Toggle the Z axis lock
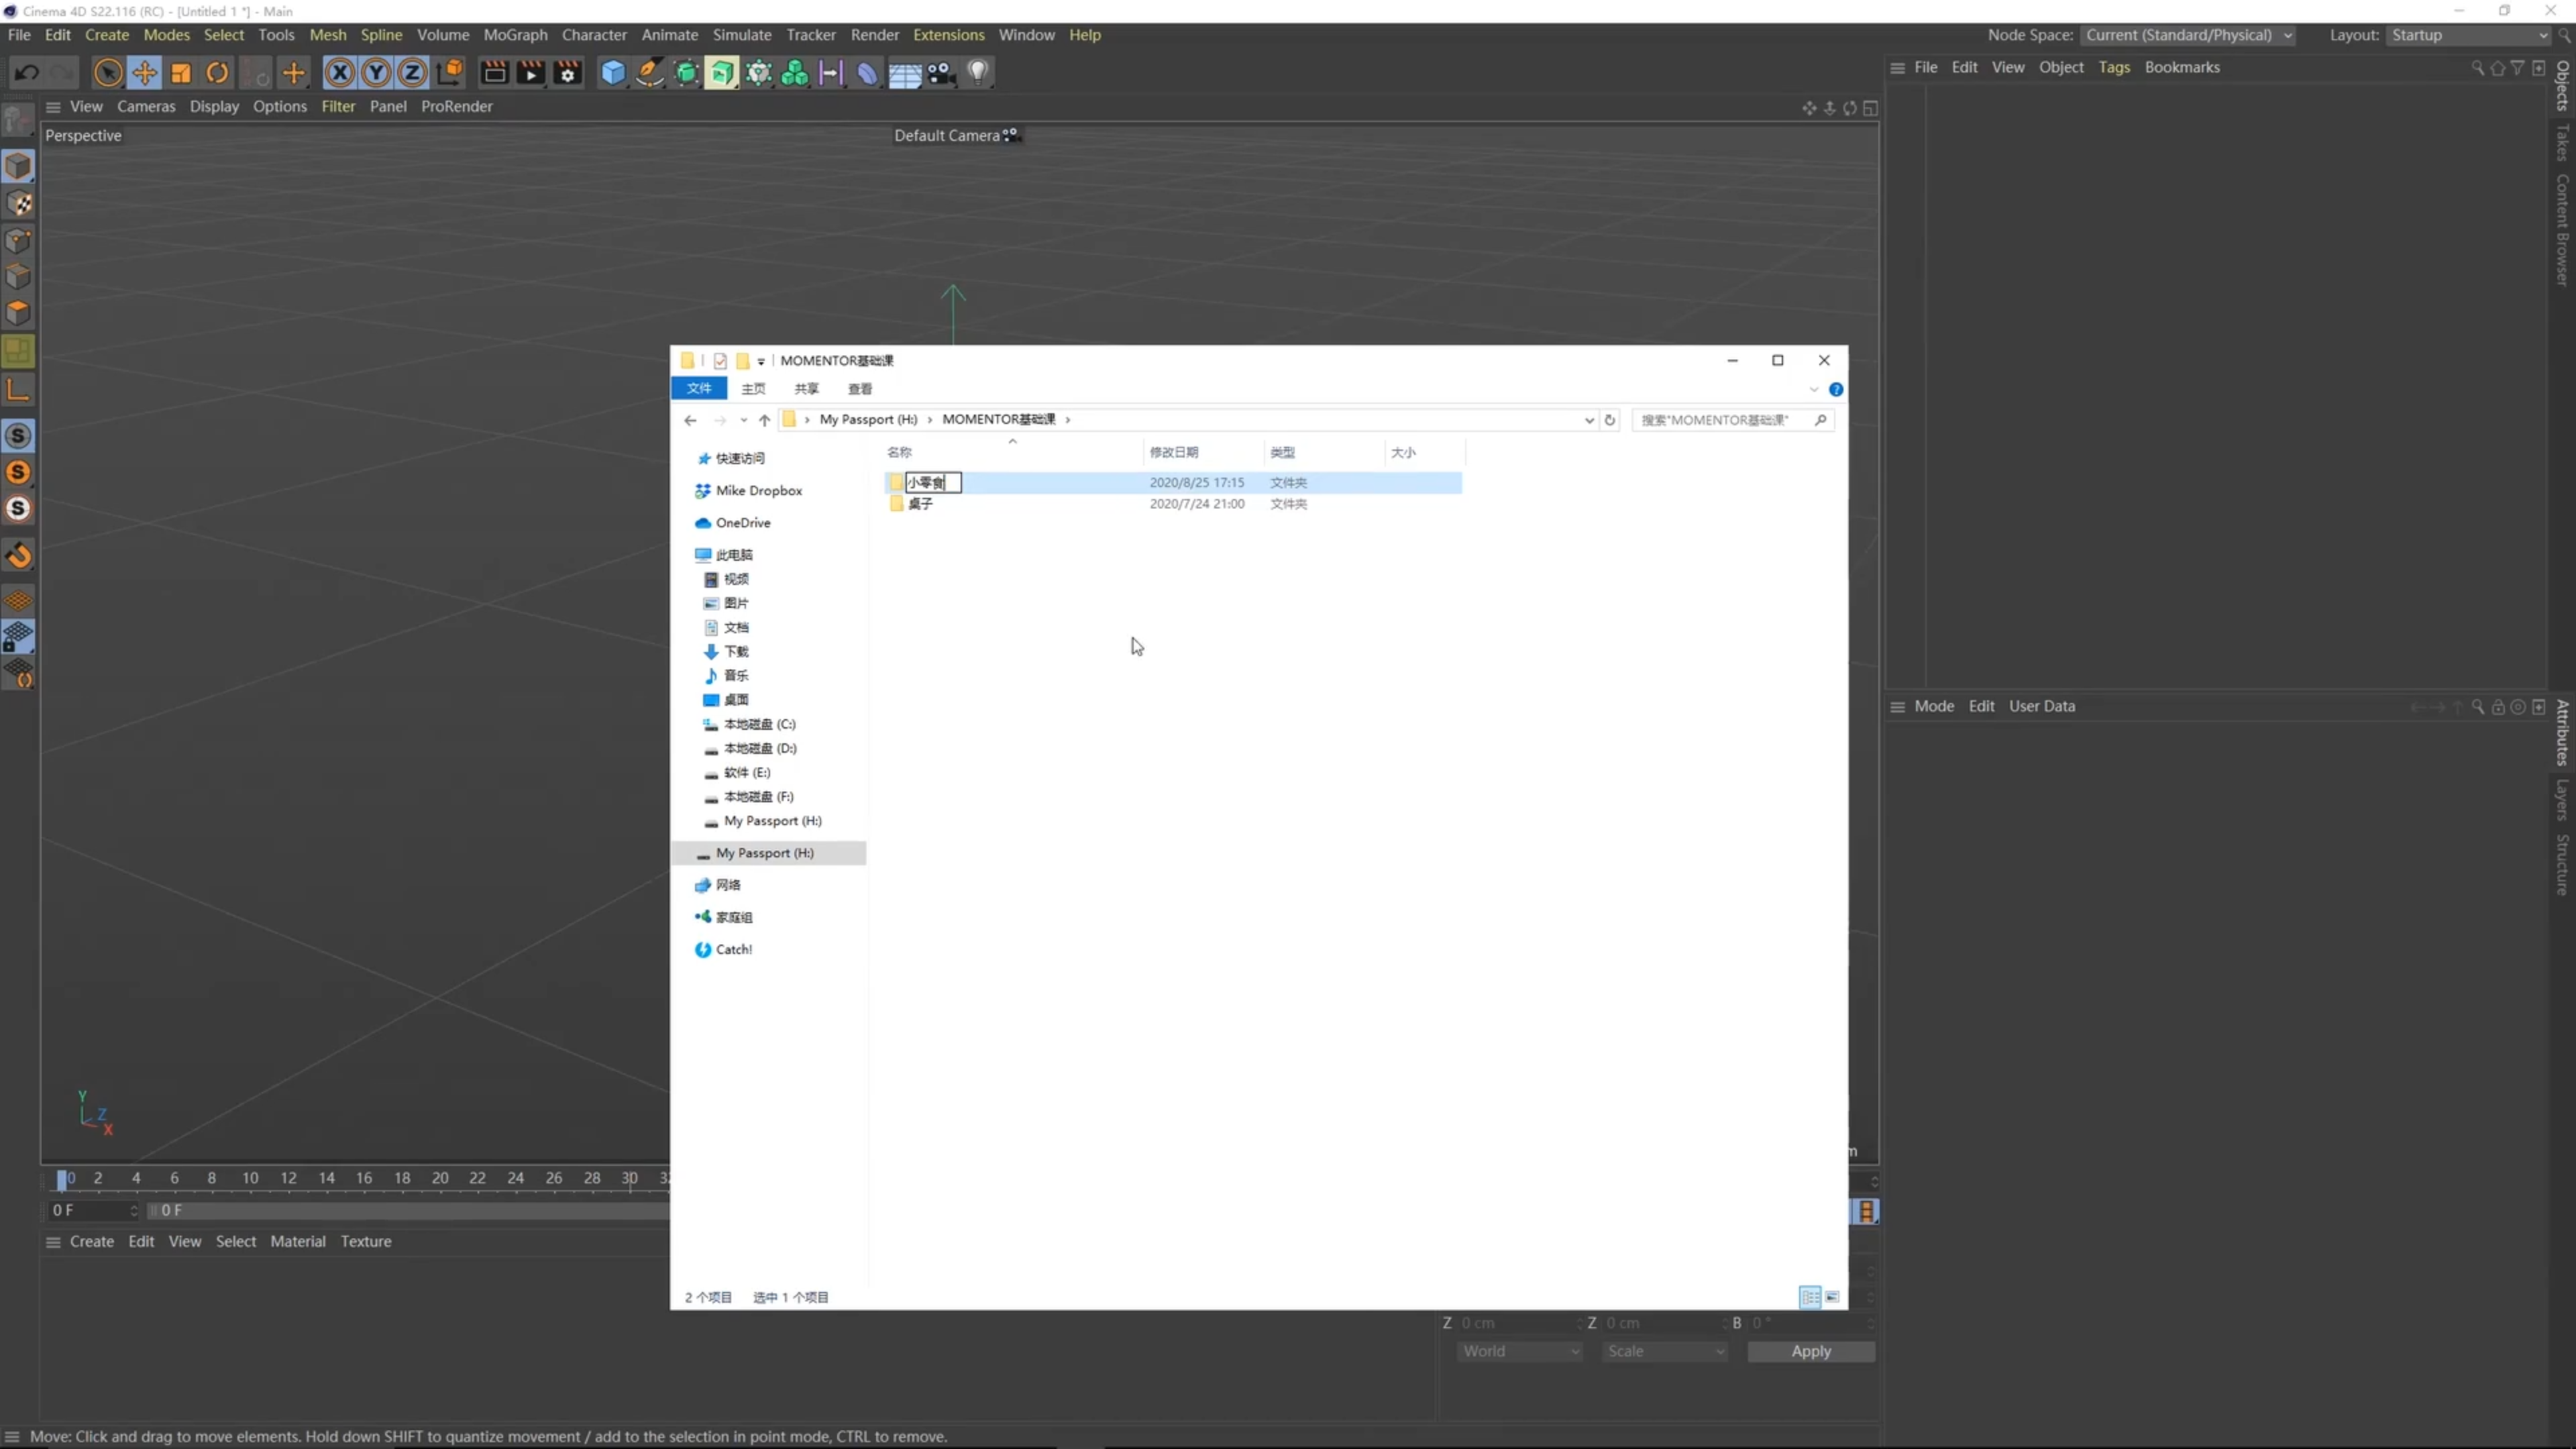This screenshot has height=1449, width=2576. (x=412, y=72)
